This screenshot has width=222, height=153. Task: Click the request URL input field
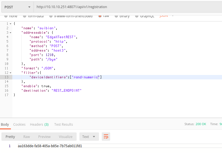pos(126,7)
